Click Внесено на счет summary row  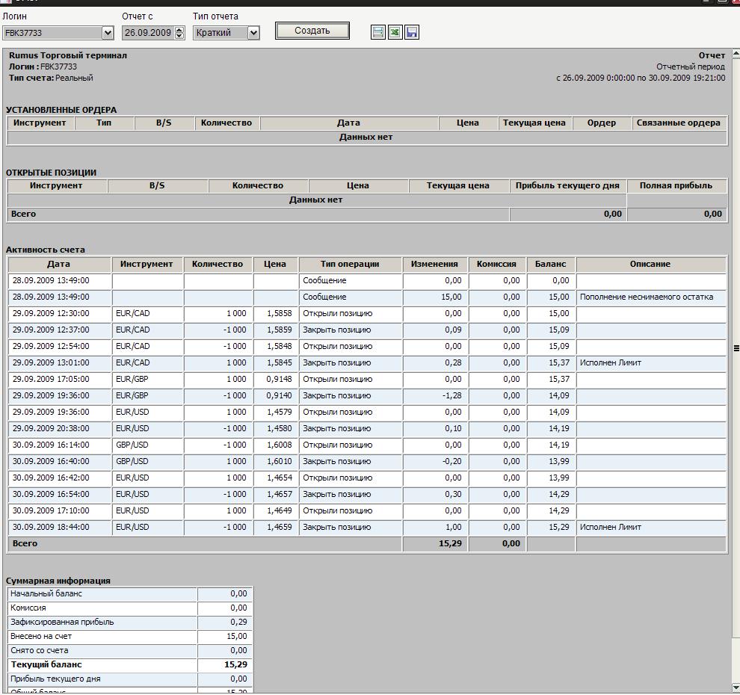pos(130,637)
